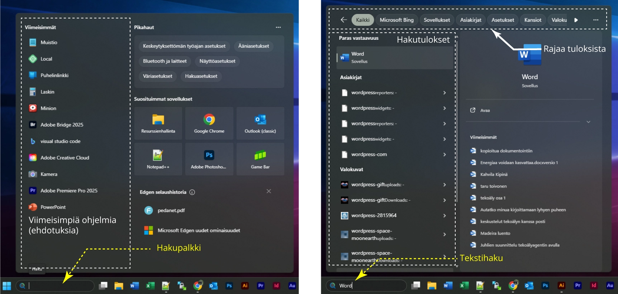
Task: Click Avaa to open Word
Action: 485,110
